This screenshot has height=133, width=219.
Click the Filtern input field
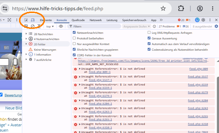coord(94,26)
